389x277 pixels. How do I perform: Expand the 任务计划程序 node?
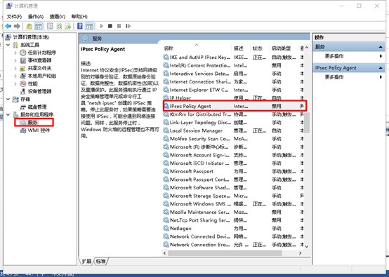[x=15, y=53]
